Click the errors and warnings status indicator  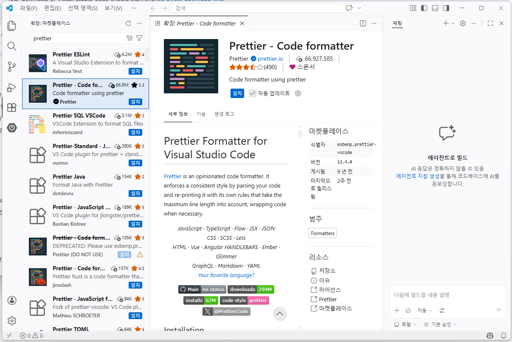tap(31, 336)
